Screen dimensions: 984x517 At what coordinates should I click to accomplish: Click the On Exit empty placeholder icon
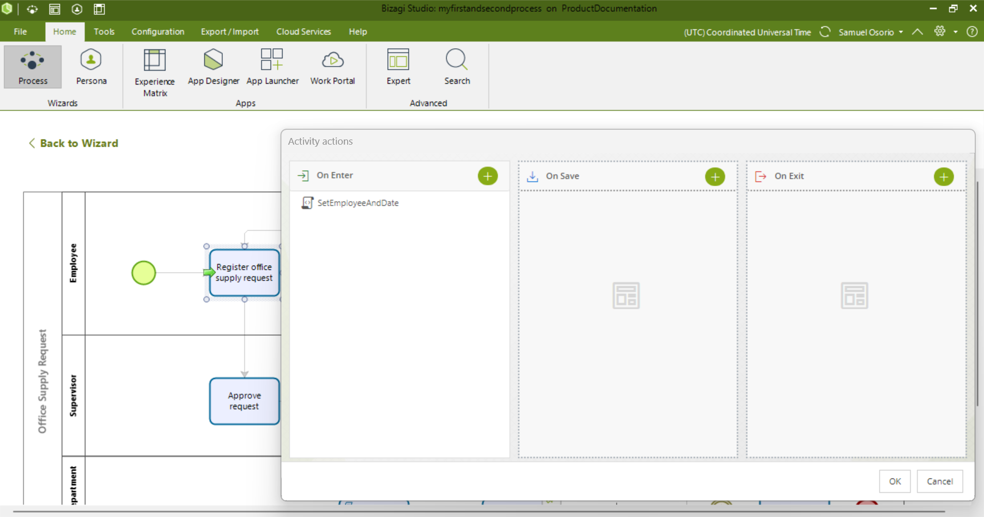point(854,295)
